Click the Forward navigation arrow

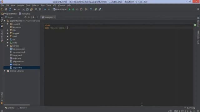49,9
